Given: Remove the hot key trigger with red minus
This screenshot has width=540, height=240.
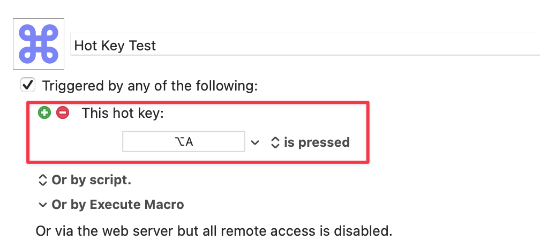Looking at the screenshot, I should click(63, 112).
